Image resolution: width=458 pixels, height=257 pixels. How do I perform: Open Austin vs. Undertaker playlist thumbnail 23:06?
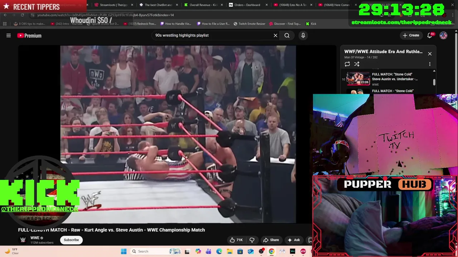tap(358, 79)
